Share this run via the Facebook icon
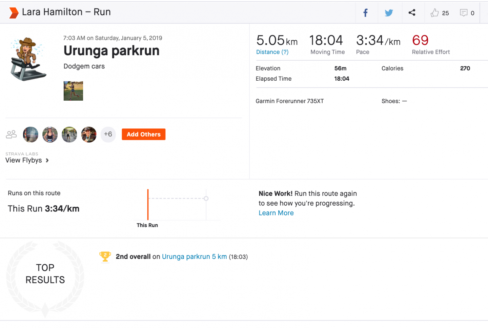 coord(365,12)
